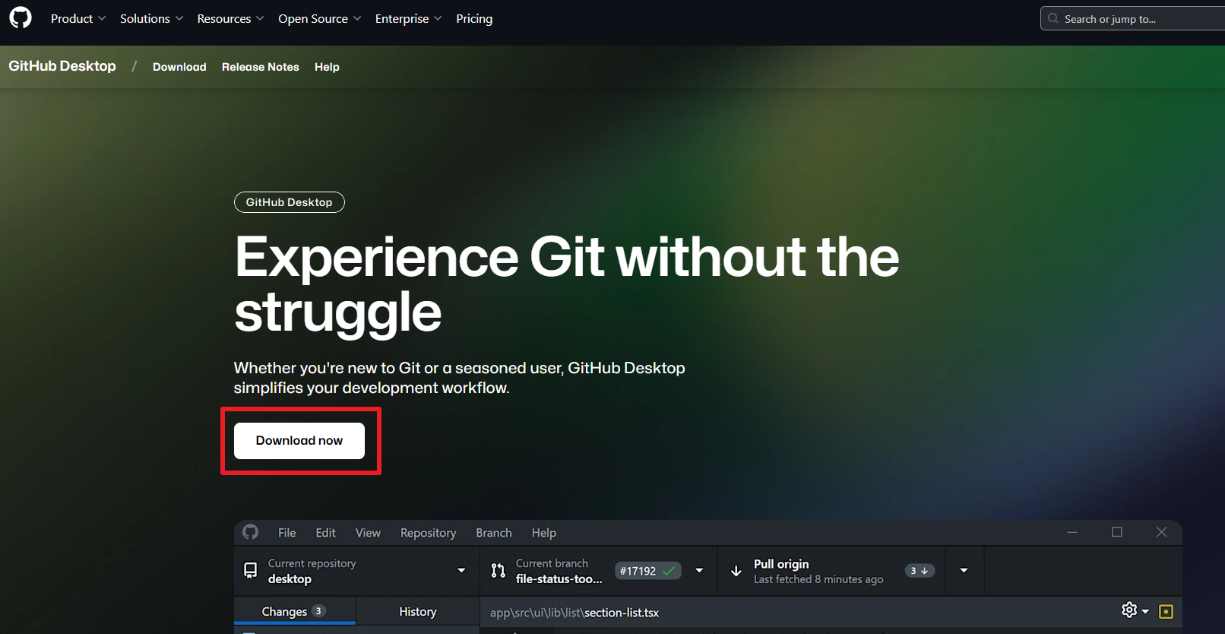Click the Current repository computer icon
1225x634 pixels.
coord(250,571)
